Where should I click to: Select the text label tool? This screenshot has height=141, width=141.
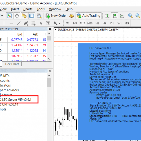[48, 23]
